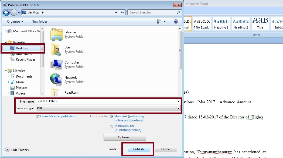
Task: Close the Publish as PDF or XPS dialog
Action: pyautogui.click(x=177, y=5)
